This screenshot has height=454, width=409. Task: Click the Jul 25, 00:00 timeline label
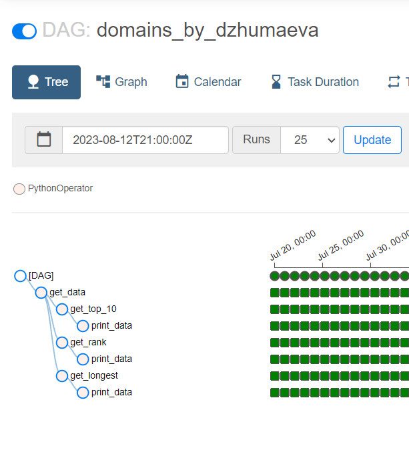tap(341, 245)
